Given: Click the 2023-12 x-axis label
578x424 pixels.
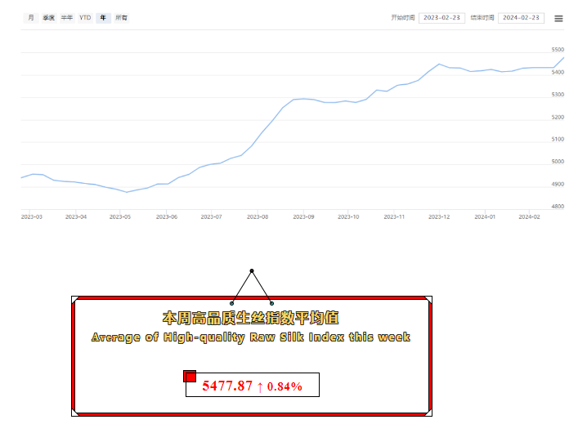Looking at the screenshot, I should pos(440,217).
